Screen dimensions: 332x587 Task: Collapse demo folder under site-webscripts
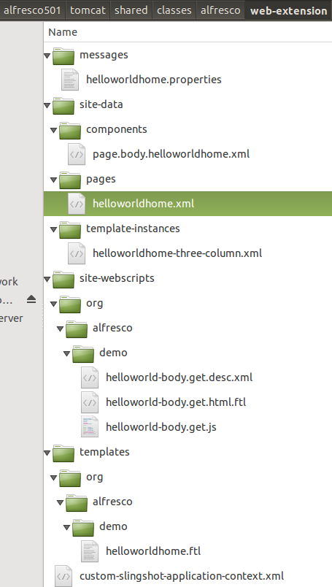point(66,353)
